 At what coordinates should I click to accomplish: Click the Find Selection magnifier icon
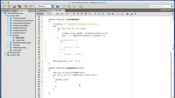point(74,14)
